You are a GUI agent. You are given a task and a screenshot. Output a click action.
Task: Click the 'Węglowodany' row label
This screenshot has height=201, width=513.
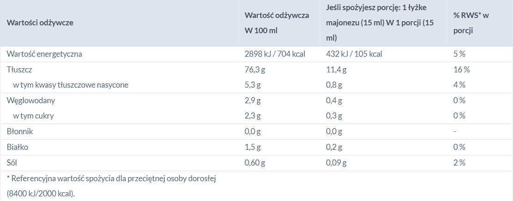click(31, 100)
